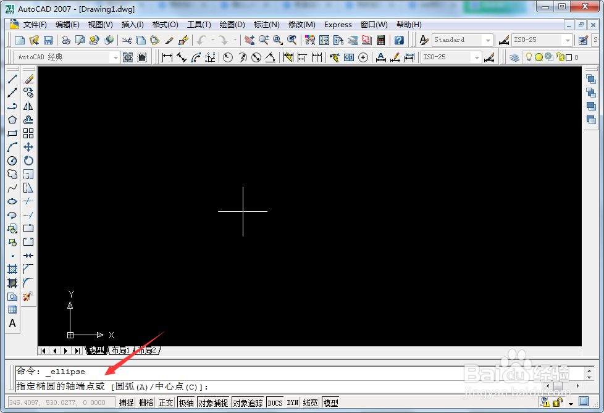Toggle 正交 ortho mode
This screenshot has width=604, height=413.
click(x=166, y=403)
